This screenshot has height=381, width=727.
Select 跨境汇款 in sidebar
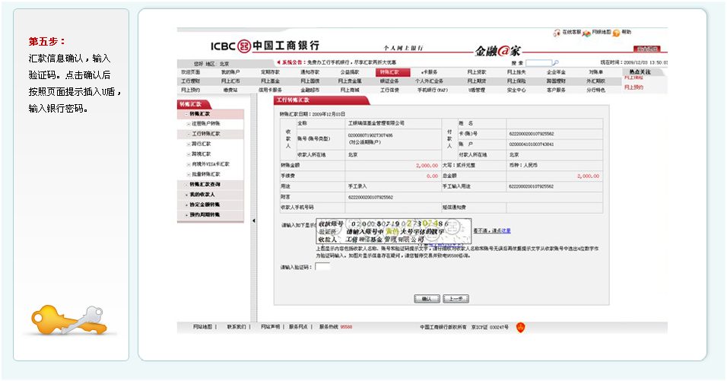pyautogui.click(x=202, y=154)
